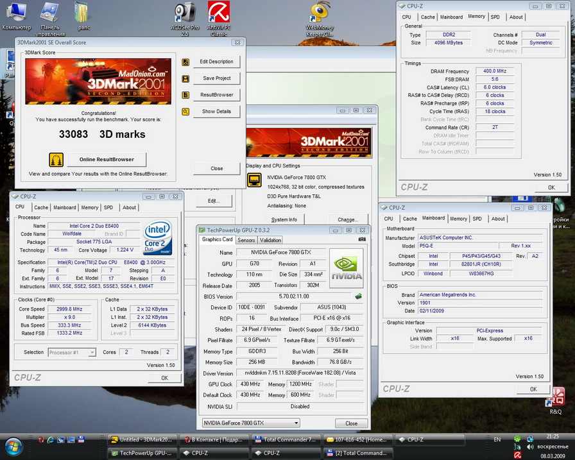Screen dimensions: 575x460
Task: Click the Show Details button
Action: click(216, 112)
